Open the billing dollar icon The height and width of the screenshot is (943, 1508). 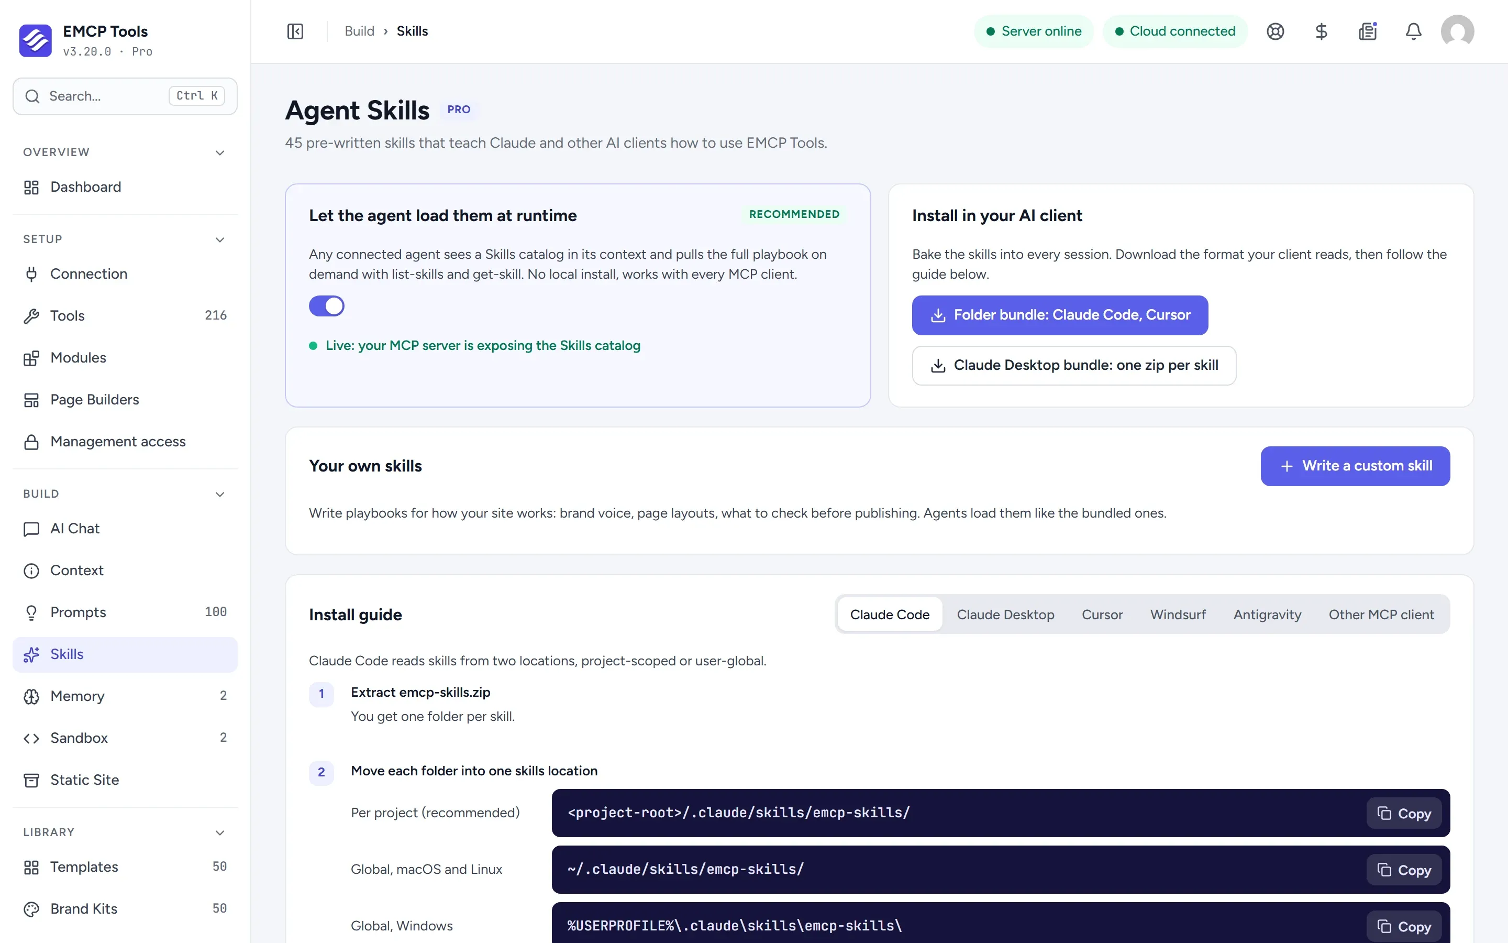[1321, 31]
